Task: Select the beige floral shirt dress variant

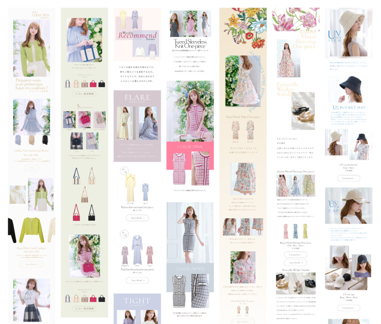Action: [x=235, y=130]
